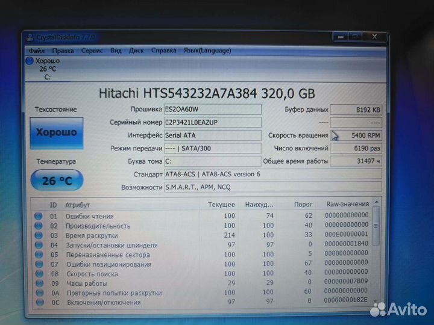The image size is (434, 325).
Task: Click the Hitachi HTS543232A7A384 320,0 GB title
Action: [x=207, y=93]
